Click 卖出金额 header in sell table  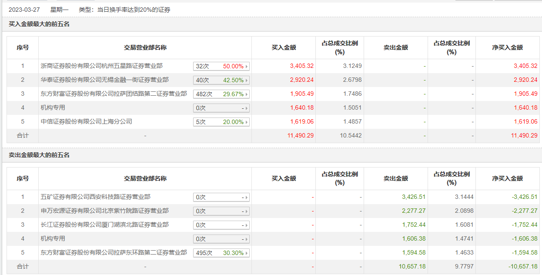(396, 178)
